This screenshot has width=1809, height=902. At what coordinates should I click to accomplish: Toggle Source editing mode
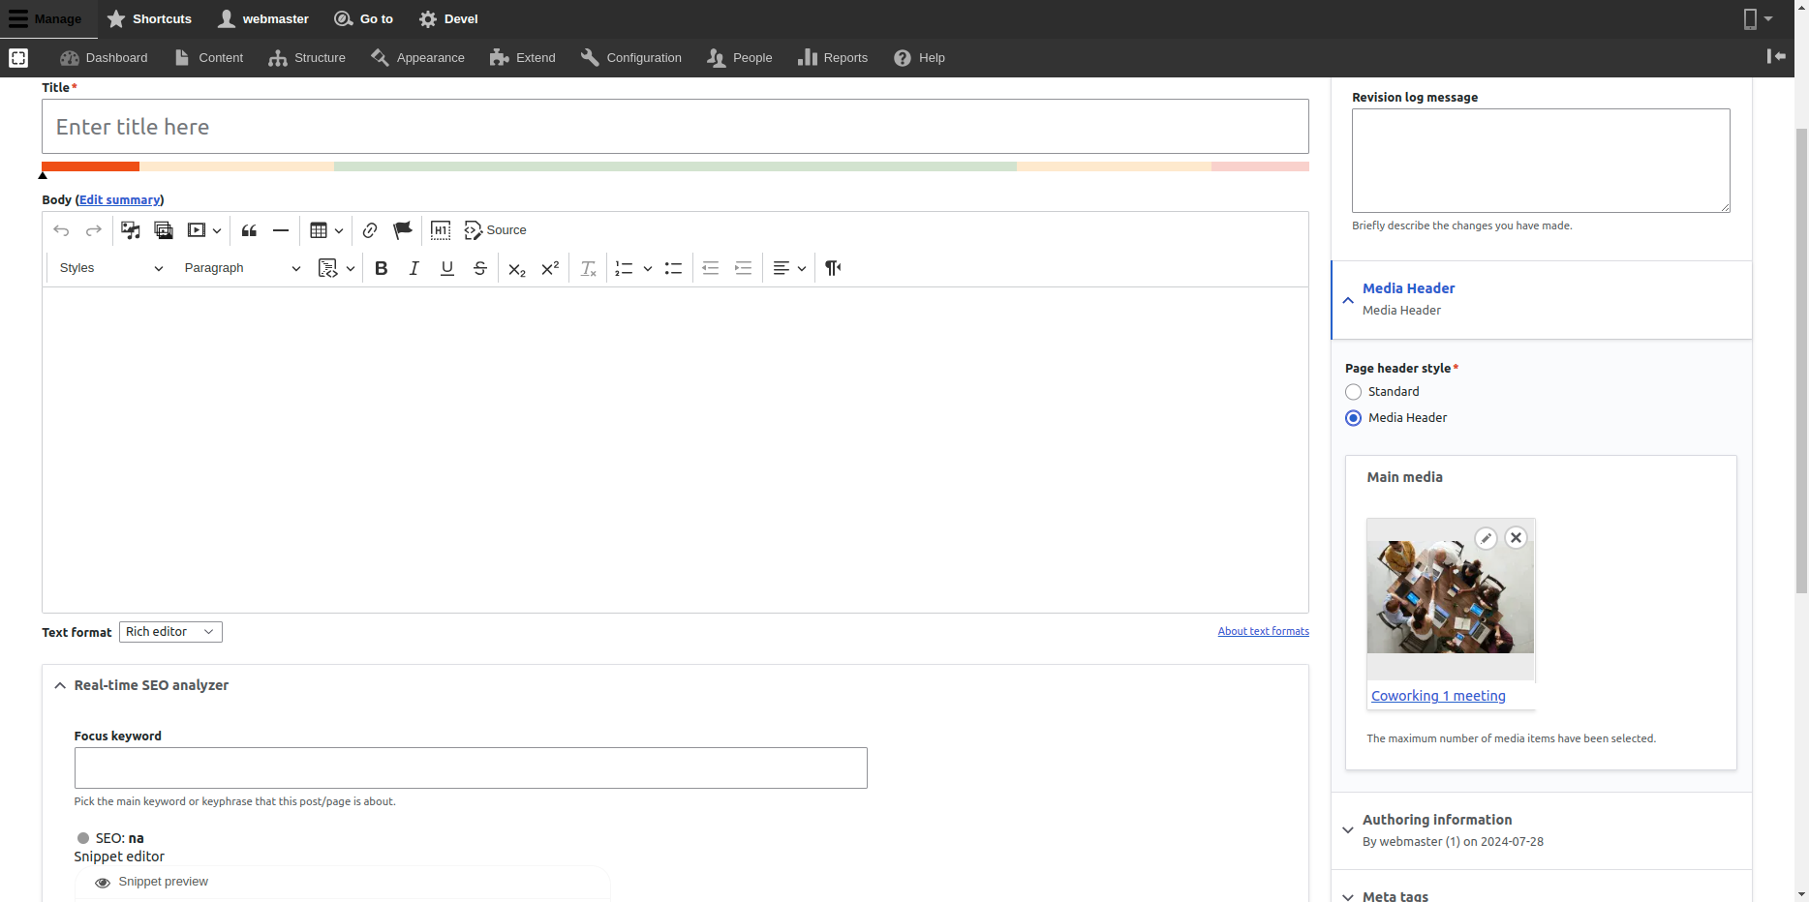pyautogui.click(x=496, y=230)
